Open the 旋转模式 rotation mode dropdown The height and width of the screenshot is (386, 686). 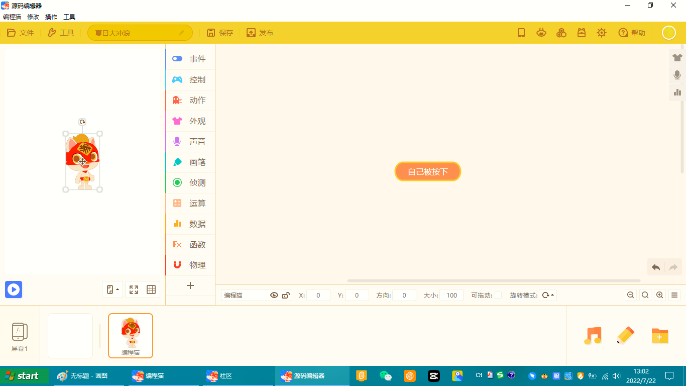click(x=548, y=295)
